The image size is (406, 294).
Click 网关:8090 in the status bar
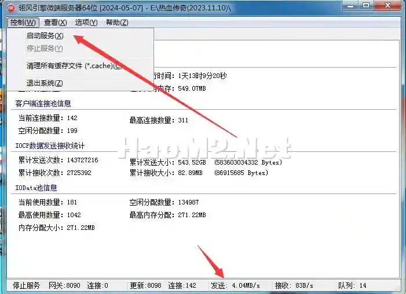64,285
